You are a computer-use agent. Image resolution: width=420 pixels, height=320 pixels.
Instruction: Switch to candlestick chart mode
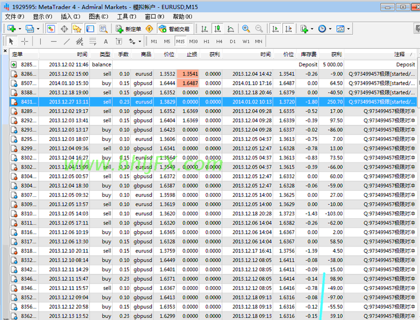point(217,28)
